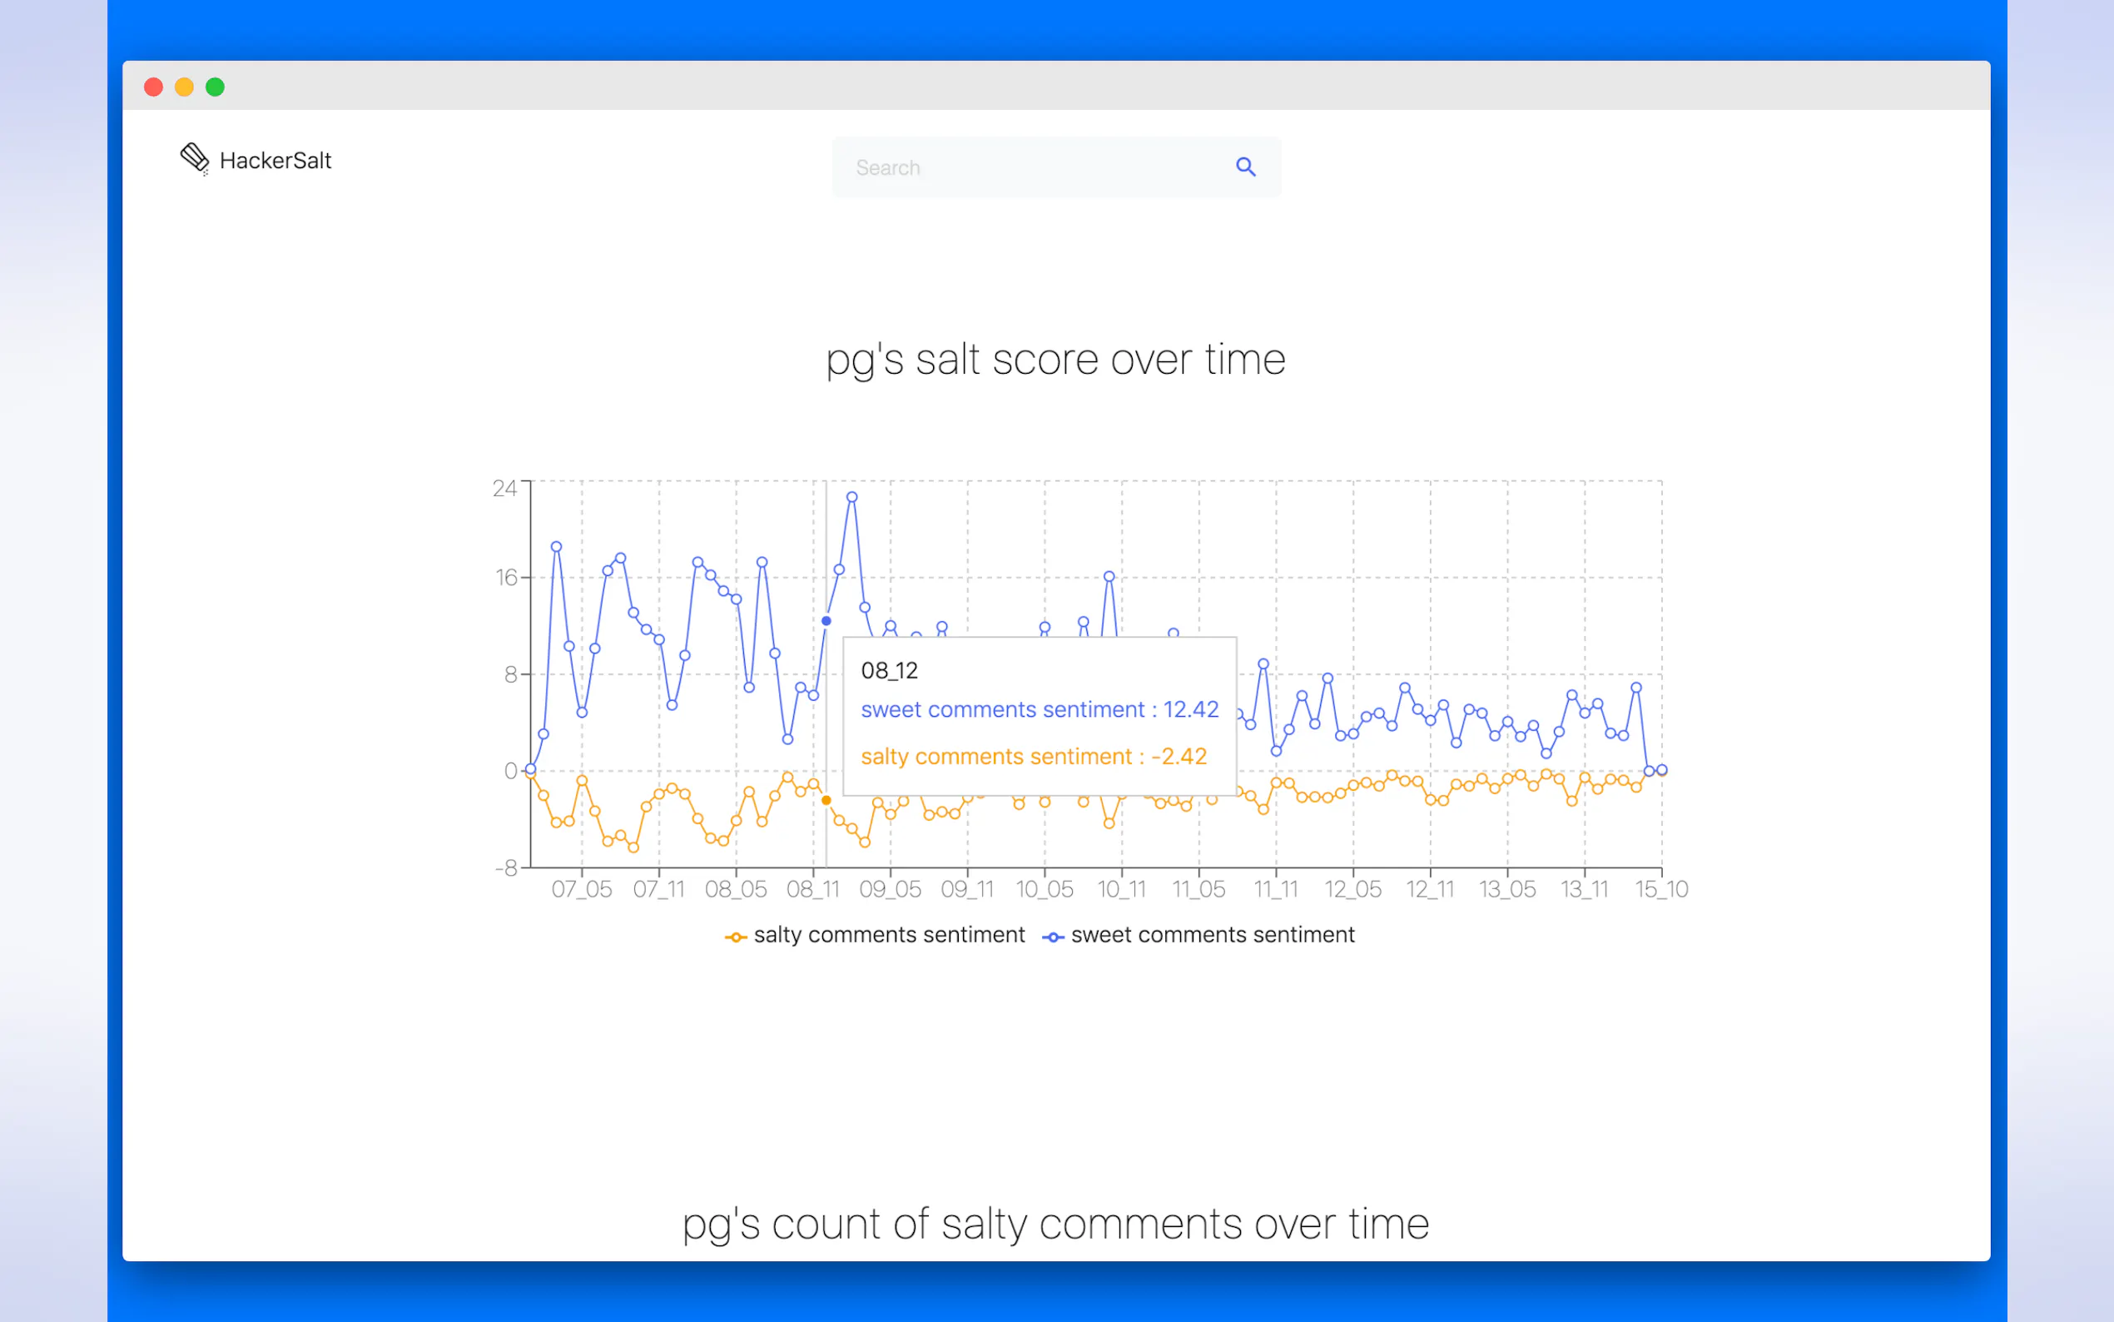Toggle salty comments sentiment legend entry

coord(888,935)
